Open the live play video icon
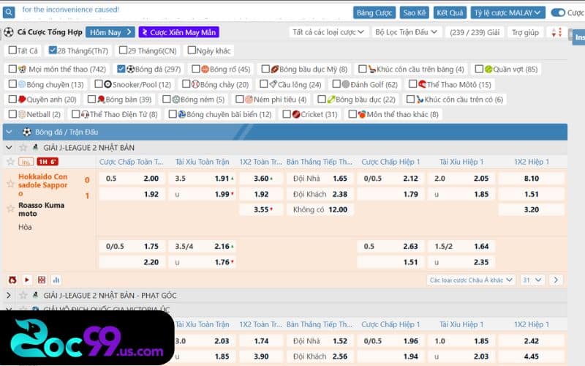 pos(27,280)
